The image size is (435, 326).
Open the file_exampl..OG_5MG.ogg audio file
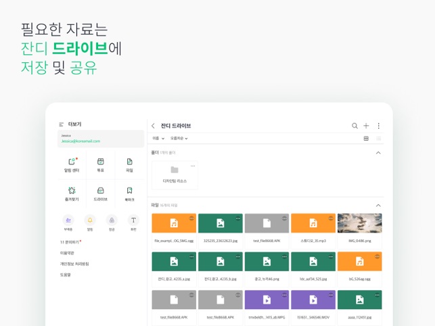coord(174,231)
